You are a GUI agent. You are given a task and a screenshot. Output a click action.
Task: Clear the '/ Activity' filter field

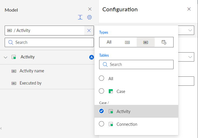[89, 31]
